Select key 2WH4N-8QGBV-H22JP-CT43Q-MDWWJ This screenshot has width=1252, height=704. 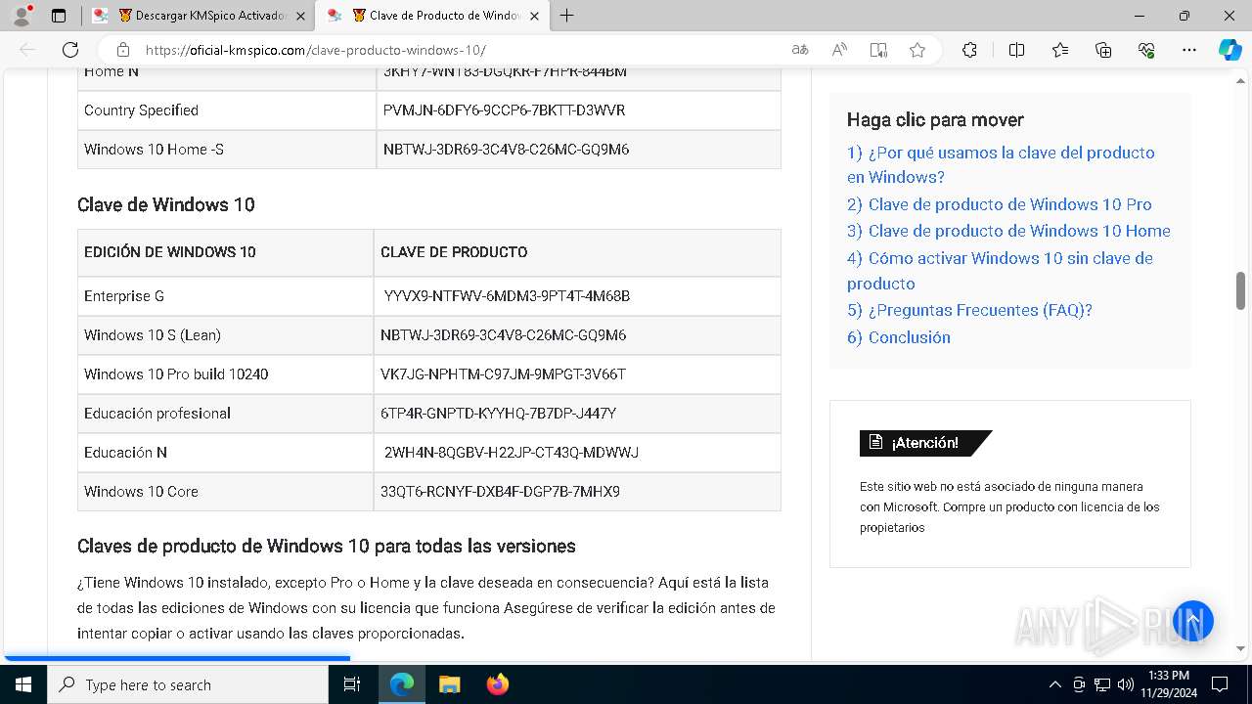511,453
